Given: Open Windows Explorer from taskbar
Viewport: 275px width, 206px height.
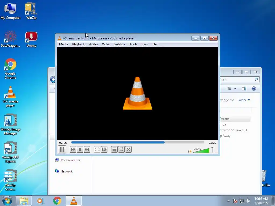Looking at the screenshot, I should [24, 201].
